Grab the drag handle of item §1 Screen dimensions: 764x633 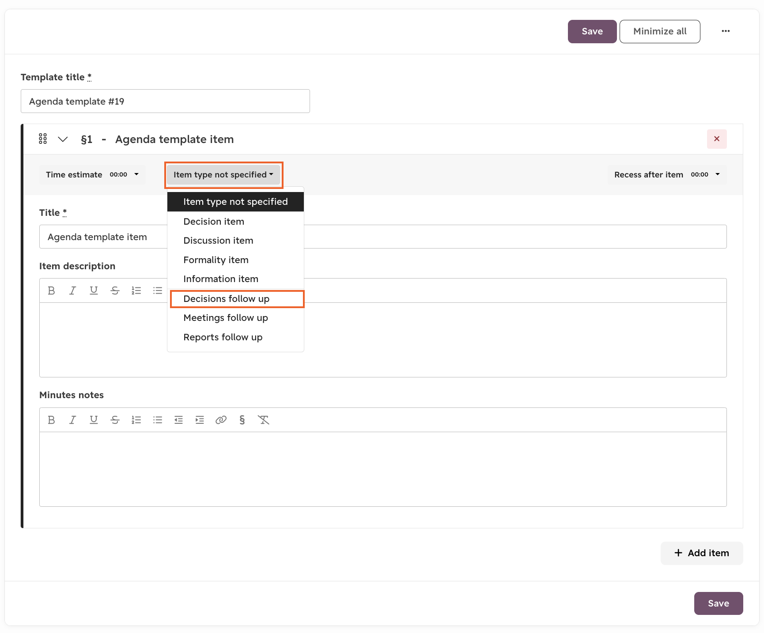point(43,139)
